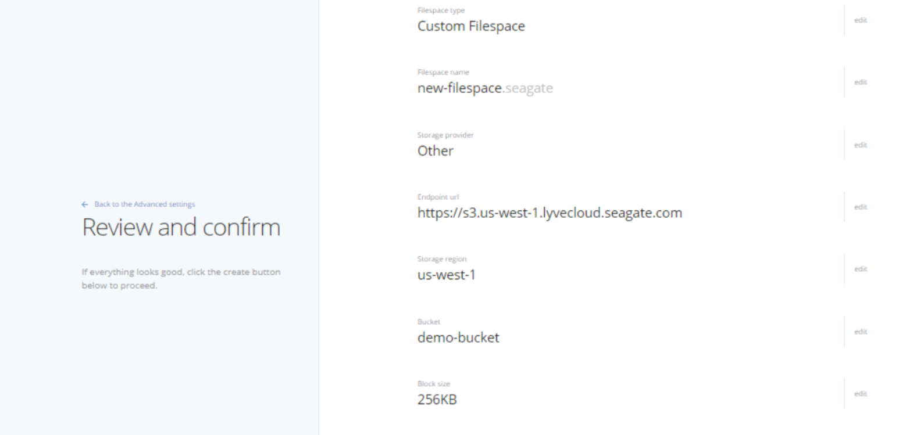The height and width of the screenshot is (435, 913).
Task: Click the back arrow icon
Action: pos(85,204)
